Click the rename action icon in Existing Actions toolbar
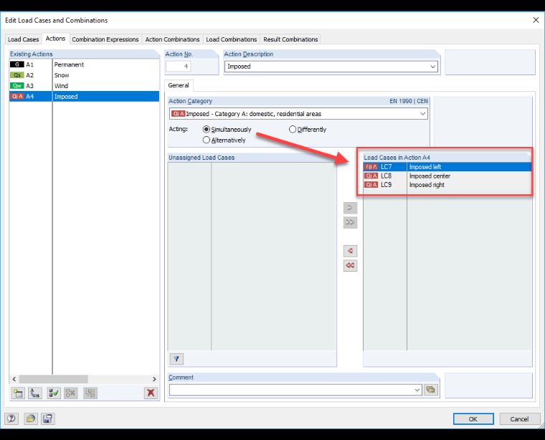 point(35,393)
